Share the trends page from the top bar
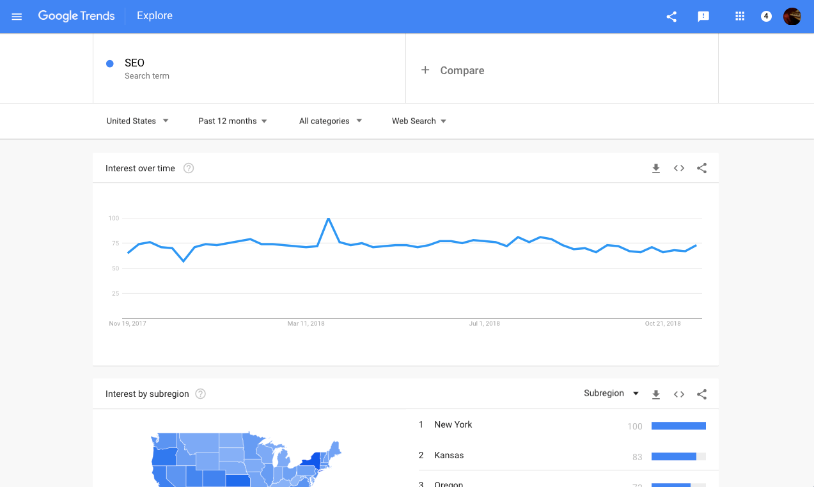This screenshot has width=814, height=487. coord(671,16)
